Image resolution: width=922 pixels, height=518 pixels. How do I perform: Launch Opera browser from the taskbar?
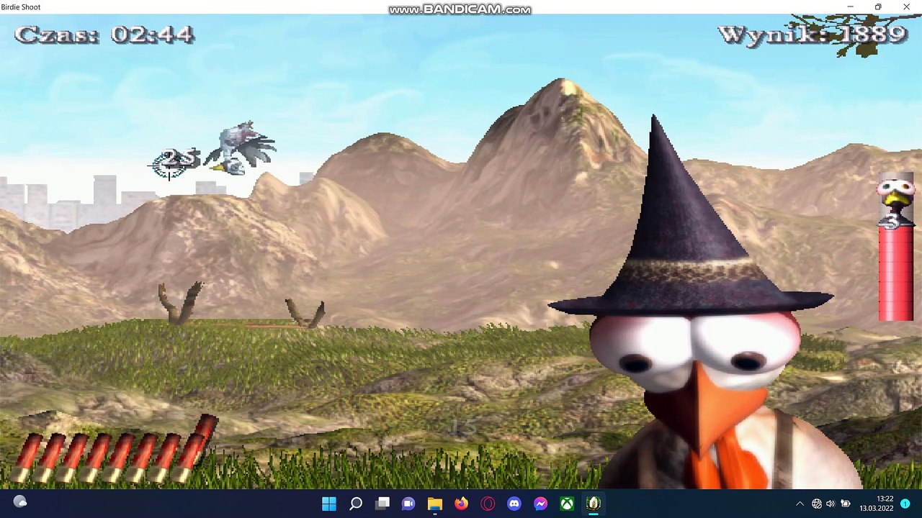coord(488,504)
